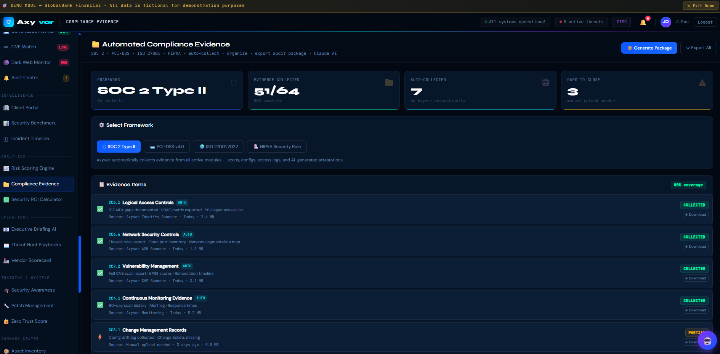Screen dimensions: 720x354
Task: Exit Demo mode button
Action: tap(701, 6)
